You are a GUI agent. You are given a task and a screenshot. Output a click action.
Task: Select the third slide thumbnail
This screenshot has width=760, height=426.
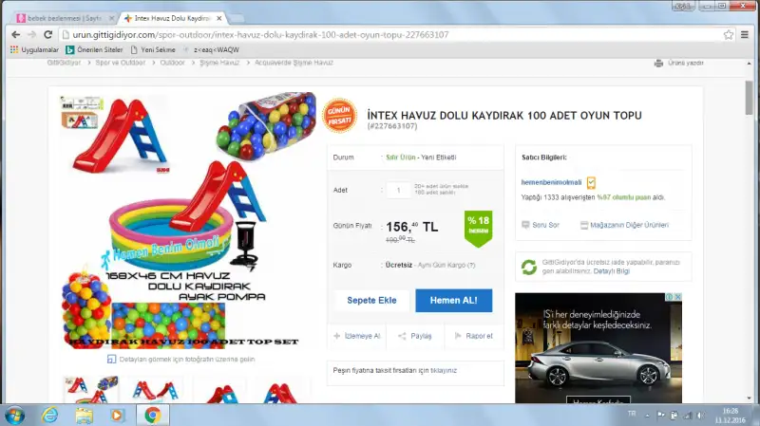coord(220,391)
